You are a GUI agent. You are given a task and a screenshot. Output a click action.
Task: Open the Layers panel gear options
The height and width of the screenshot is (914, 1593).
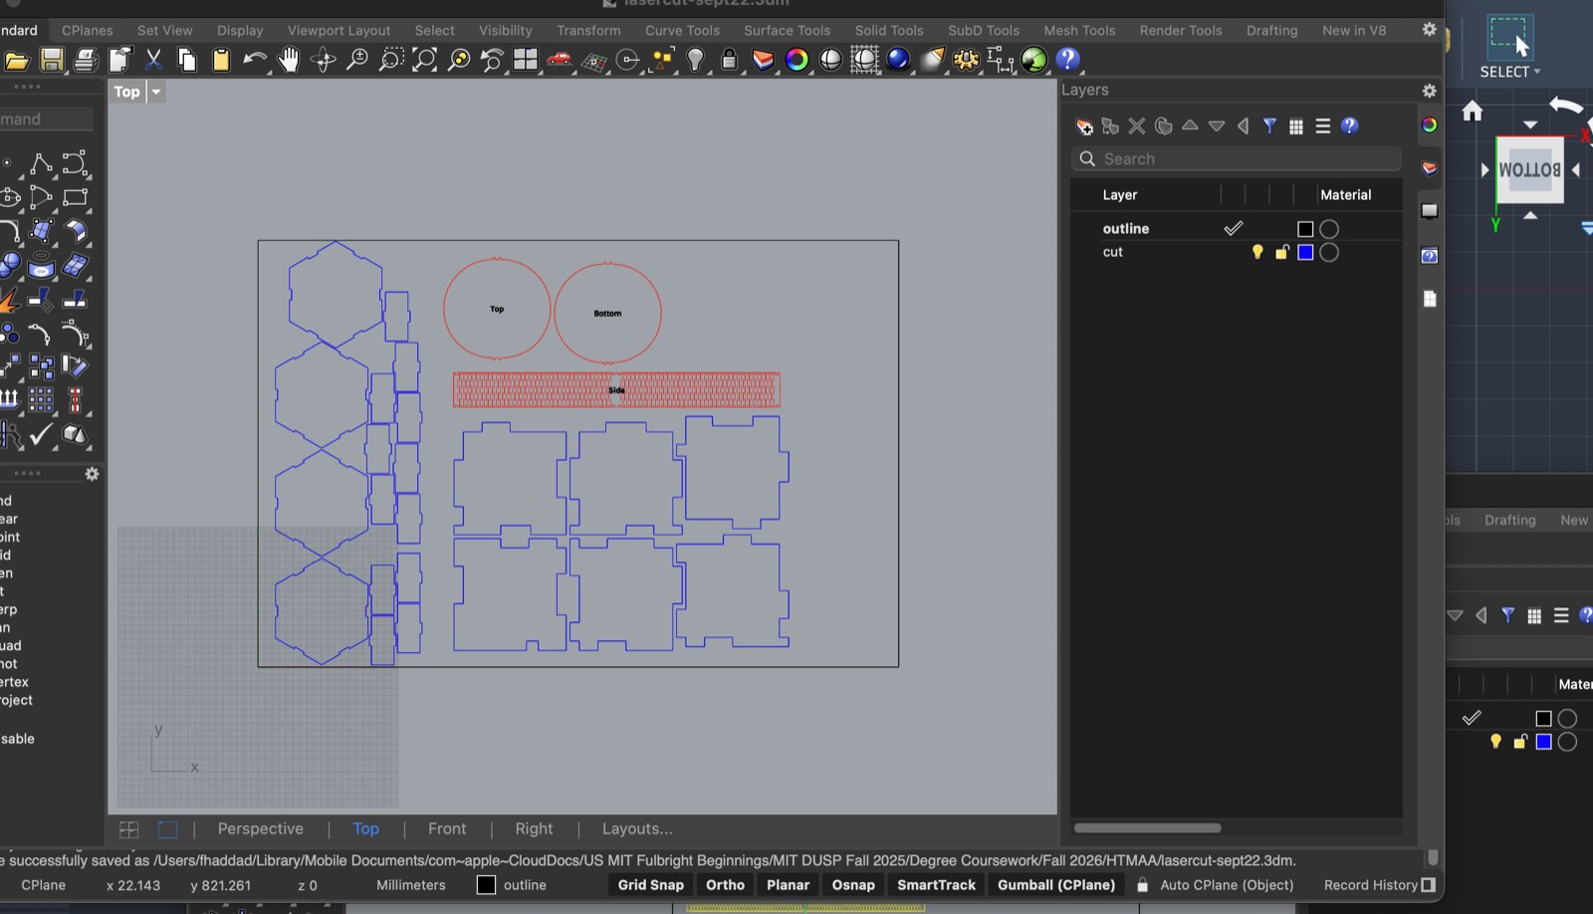[x=1429, y=91]
